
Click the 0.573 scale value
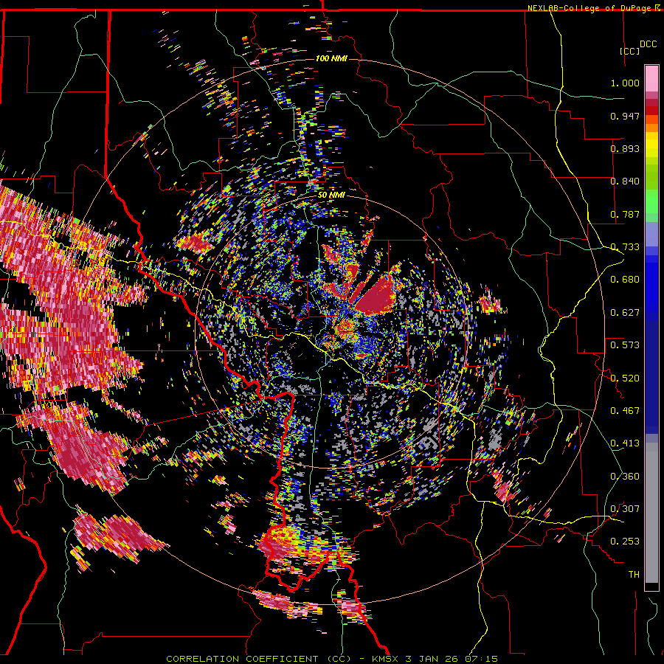[625, 345]
